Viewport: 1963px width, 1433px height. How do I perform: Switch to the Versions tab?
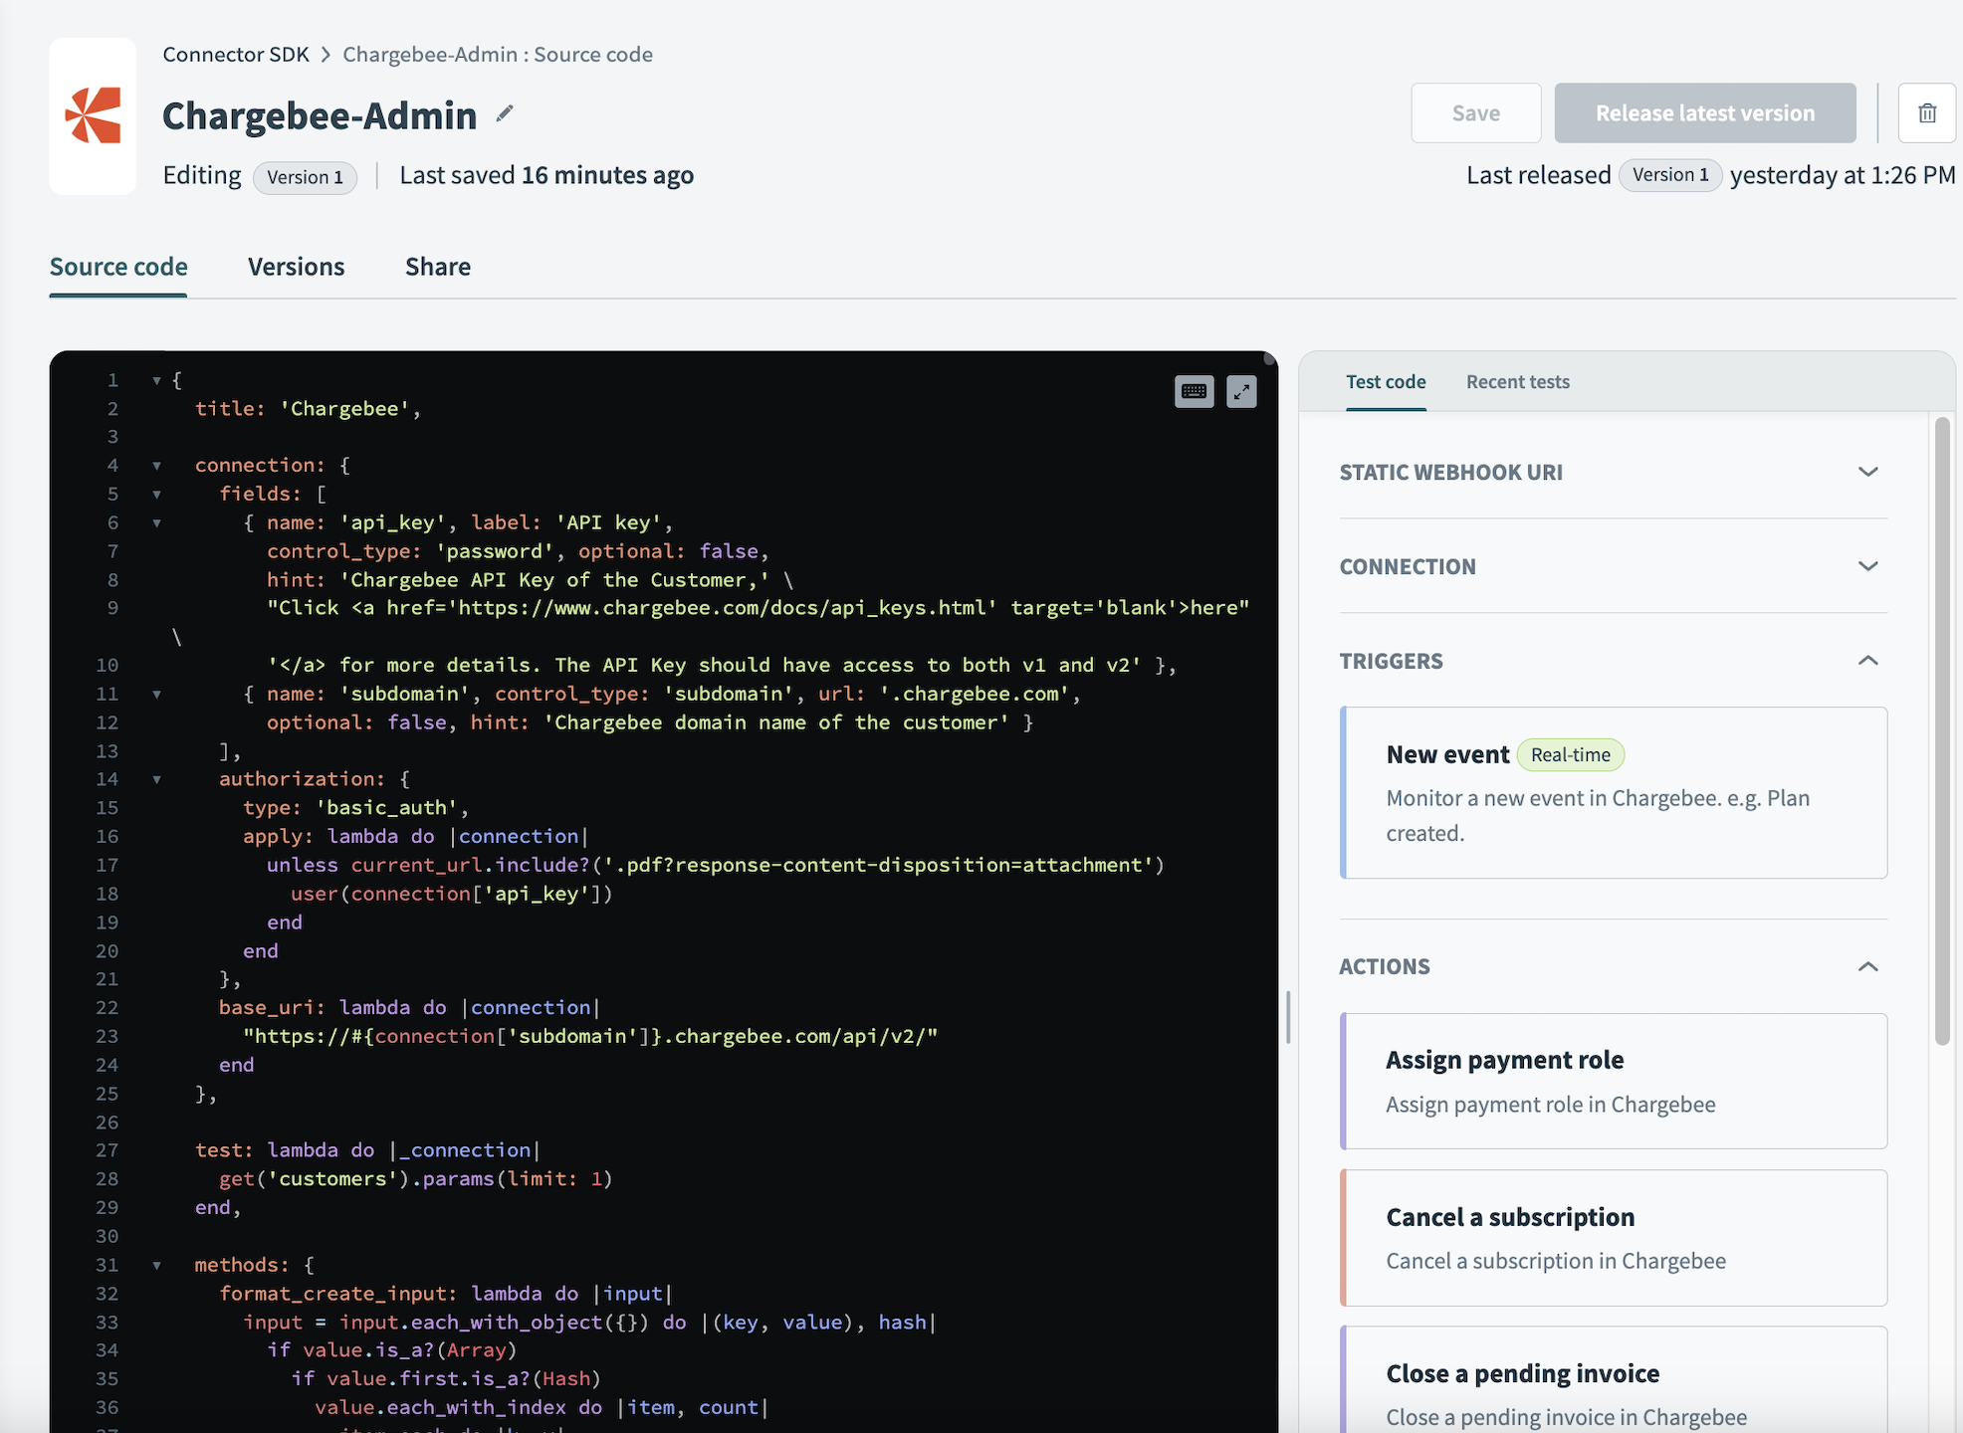point(296,264)
